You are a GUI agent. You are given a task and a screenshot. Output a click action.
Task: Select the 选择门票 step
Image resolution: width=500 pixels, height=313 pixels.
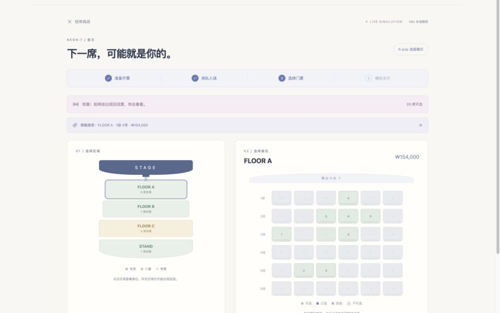point(291,78)
